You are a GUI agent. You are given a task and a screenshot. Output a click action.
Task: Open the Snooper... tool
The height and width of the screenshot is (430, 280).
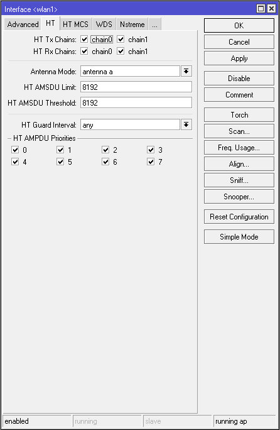pyautogui.click(x=239, y=196)
